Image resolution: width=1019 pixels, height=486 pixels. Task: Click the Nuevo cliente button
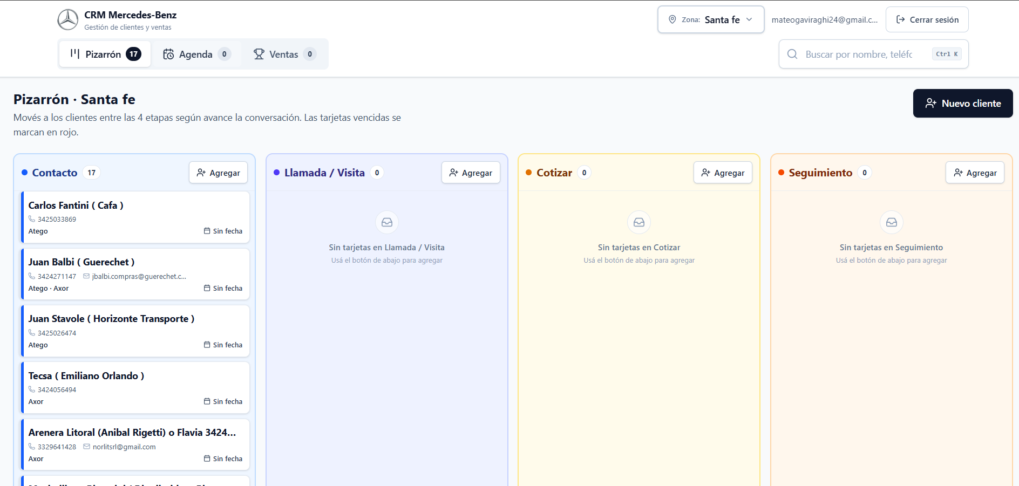click(x=963, y=103)
